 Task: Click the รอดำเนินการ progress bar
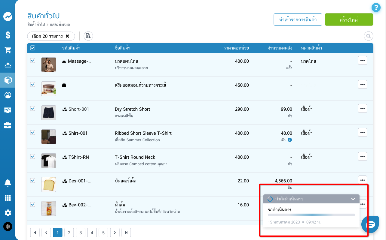(x=311, y=215)
